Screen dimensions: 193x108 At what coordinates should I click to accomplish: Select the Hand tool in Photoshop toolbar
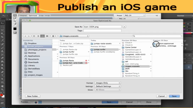pos(2,86)
